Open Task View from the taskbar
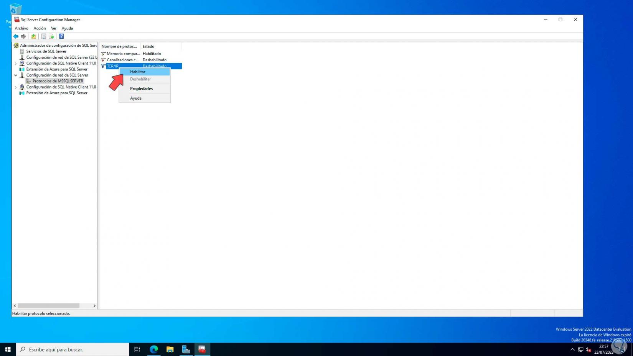Viewport: 633px width, 356px height. [137, 349]
